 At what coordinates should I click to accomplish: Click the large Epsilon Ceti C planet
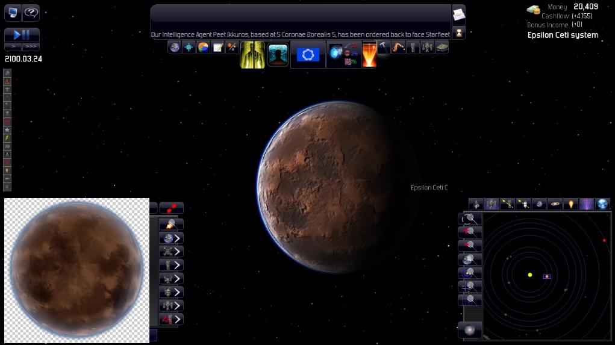click(x=337, y=187)
